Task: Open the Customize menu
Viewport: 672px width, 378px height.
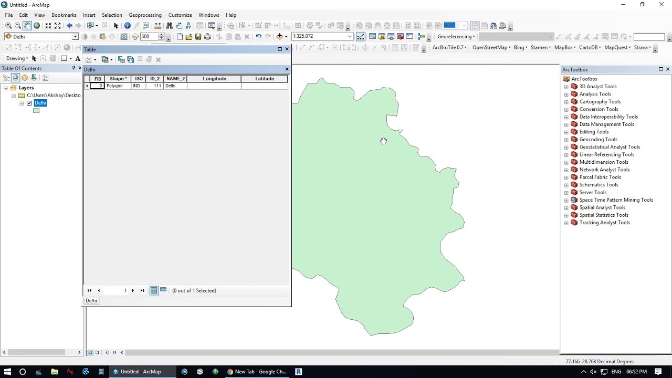Action: click(x=180, y=15)
